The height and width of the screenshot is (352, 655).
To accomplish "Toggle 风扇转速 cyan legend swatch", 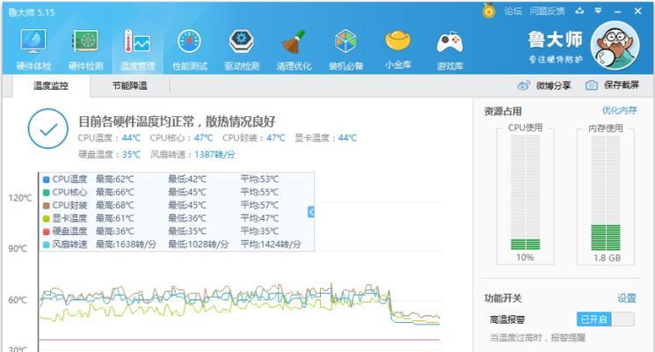I will [47, 245].
